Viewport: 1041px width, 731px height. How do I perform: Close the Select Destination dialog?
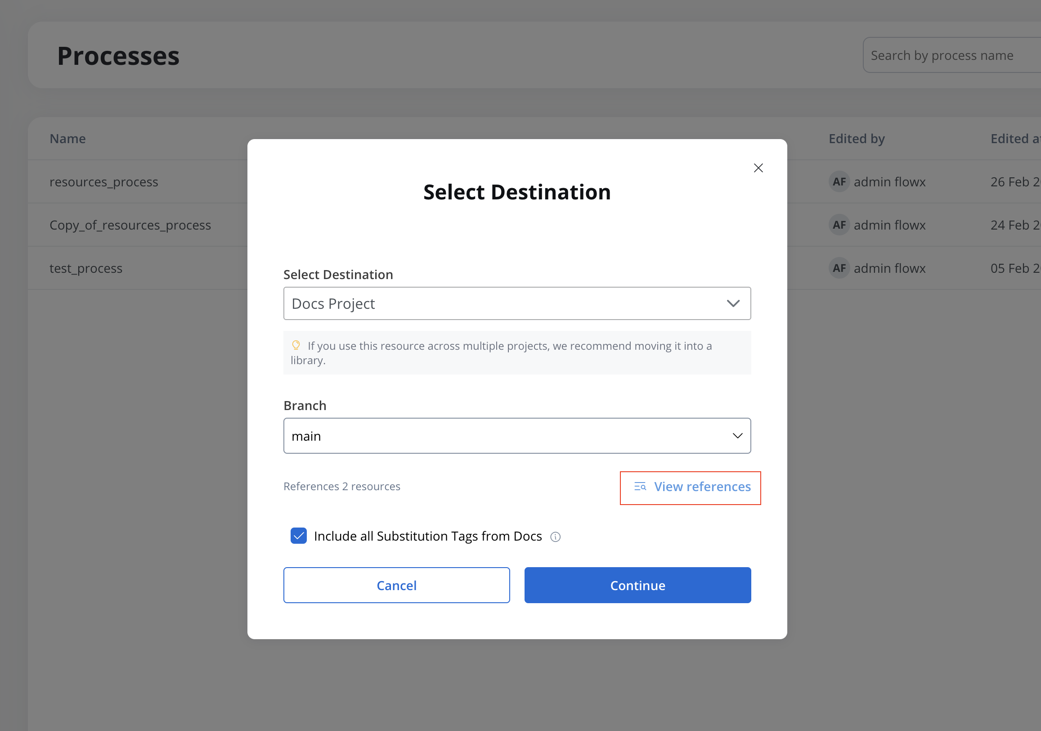click(x=758, y=168)
